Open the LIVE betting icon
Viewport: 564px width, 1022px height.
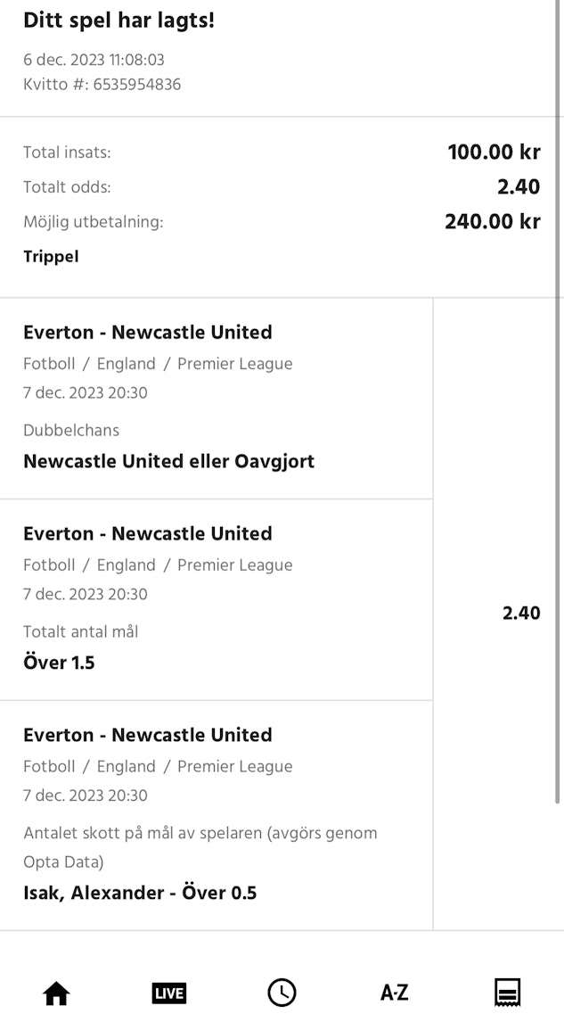point(169,993)
